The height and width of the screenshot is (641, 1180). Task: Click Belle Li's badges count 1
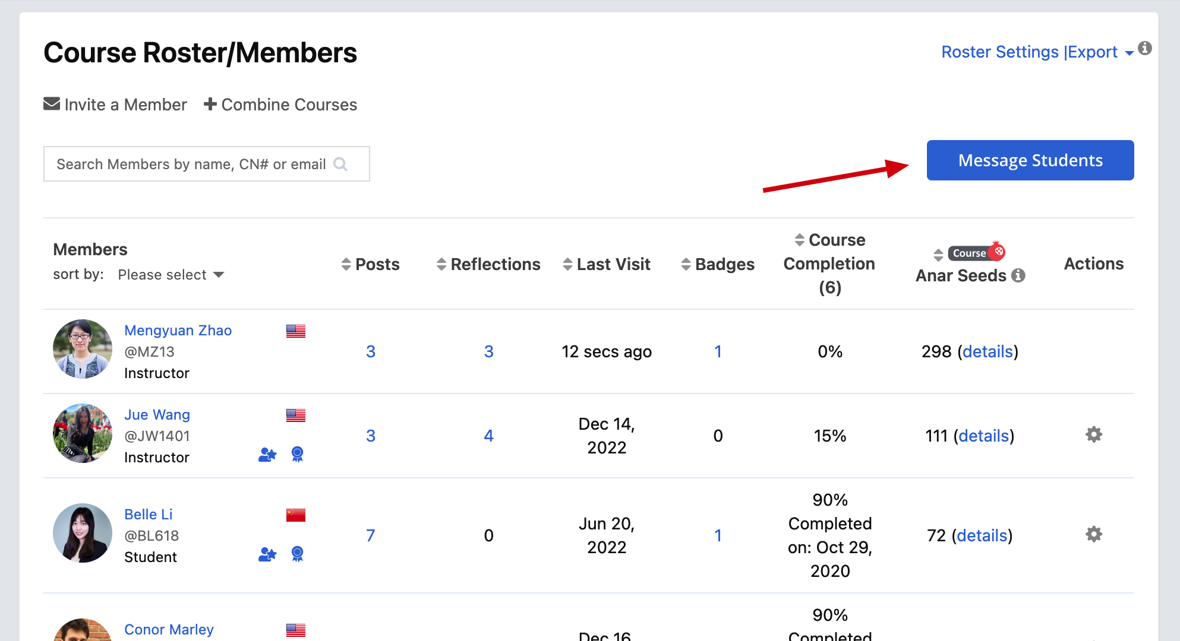(x=718, y=535)
